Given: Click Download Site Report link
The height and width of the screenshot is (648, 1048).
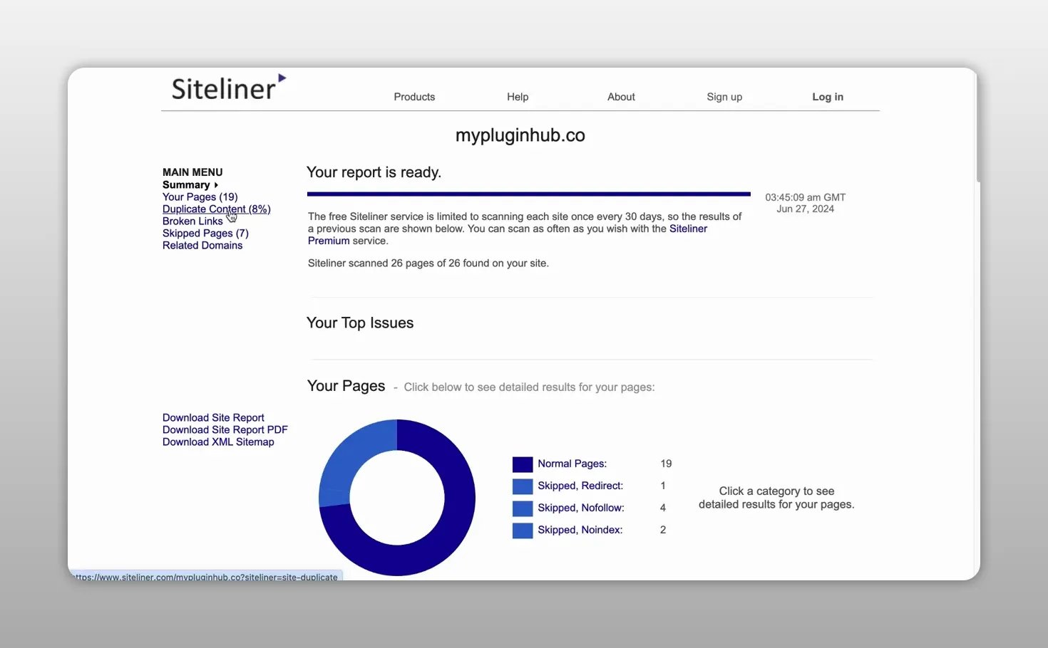Looking at the screenshot, I should 213,418.
